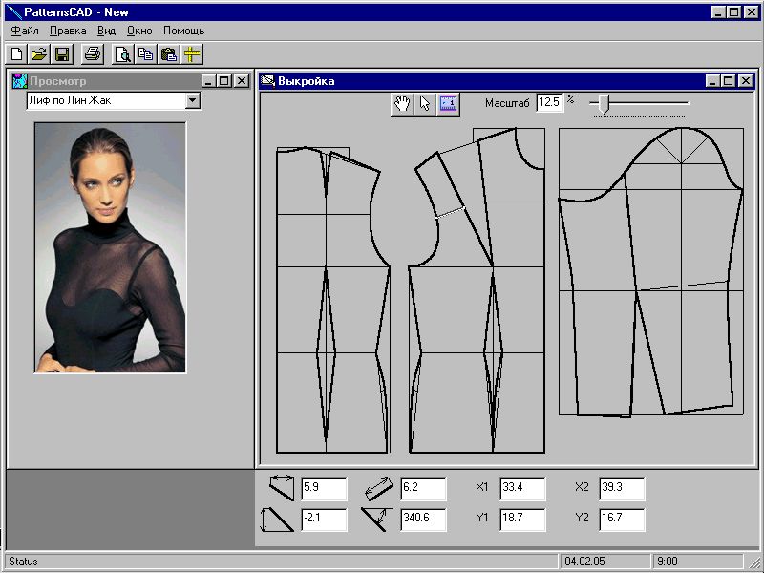This screenshot has width=764, height=573.
Task: Click the Save floppy disk icon
Action: [x=61, y=54]
